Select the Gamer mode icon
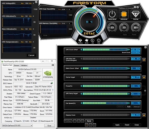 pos(136,14)
